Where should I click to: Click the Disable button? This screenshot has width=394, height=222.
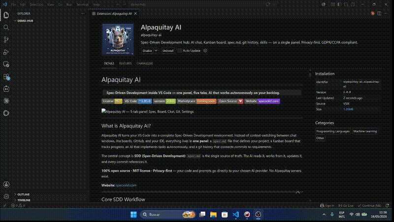147,51
